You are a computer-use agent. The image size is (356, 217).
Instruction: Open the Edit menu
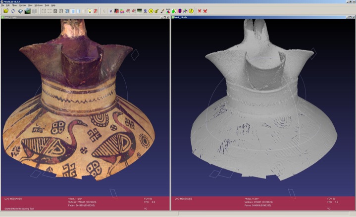point(8,5)
